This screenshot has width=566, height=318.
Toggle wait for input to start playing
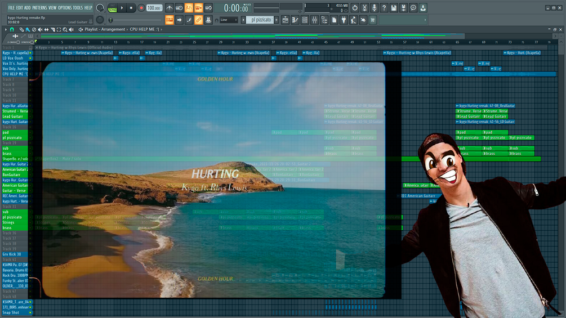point(179,7)
